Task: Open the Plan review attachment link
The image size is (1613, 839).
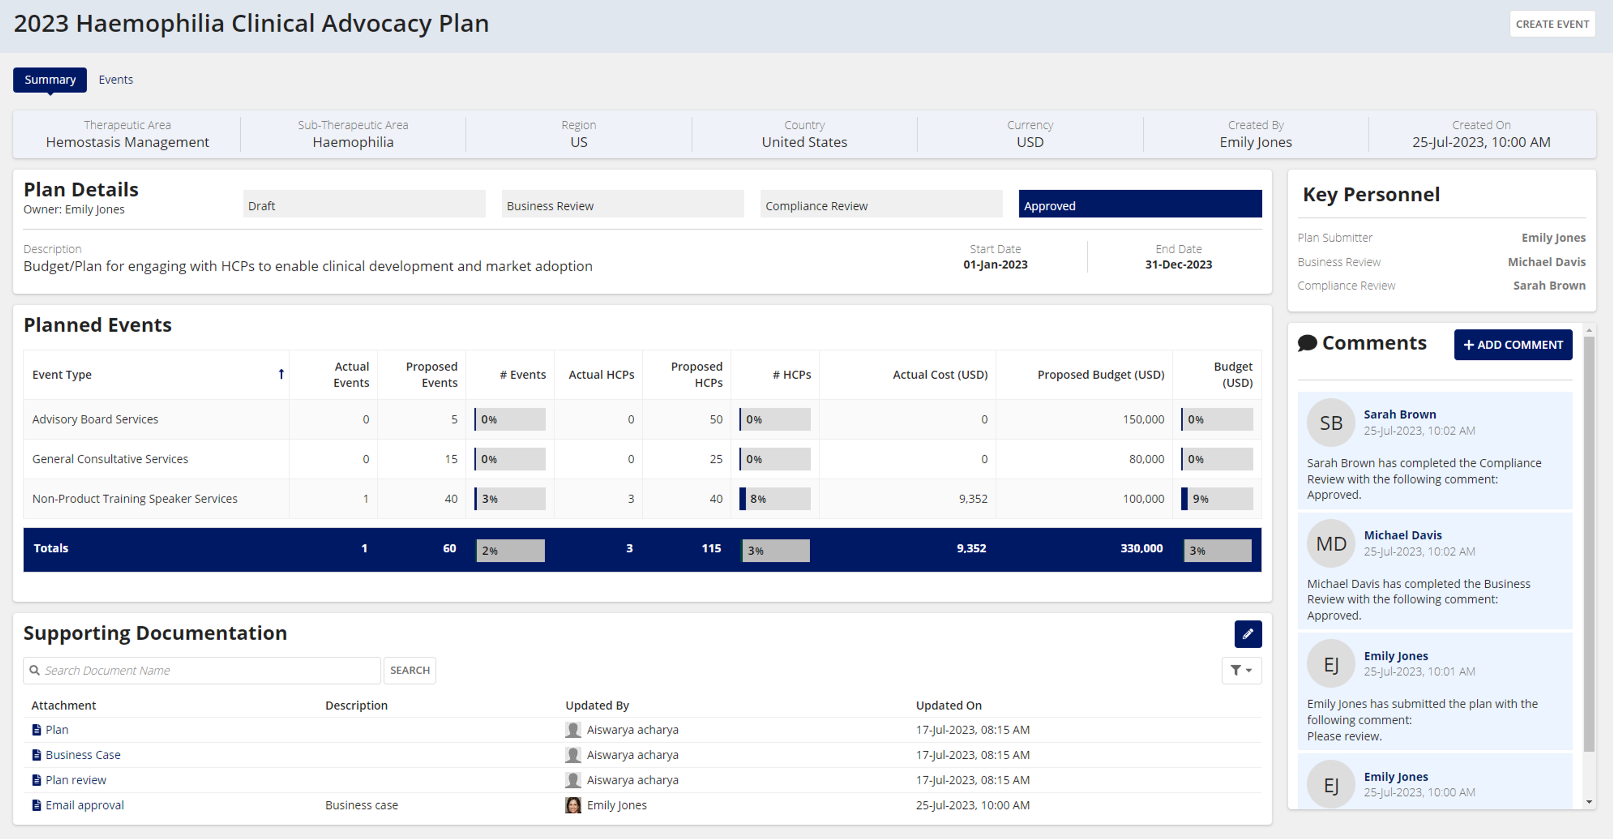Action: (x=76, y=779)
